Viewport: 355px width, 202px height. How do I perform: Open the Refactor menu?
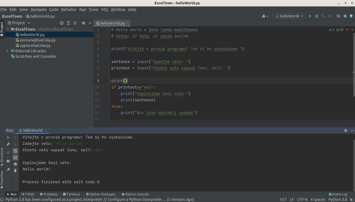tap(69, 9)
